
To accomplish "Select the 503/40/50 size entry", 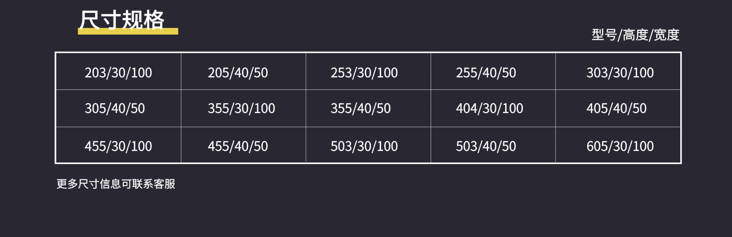I will point(486,146).
